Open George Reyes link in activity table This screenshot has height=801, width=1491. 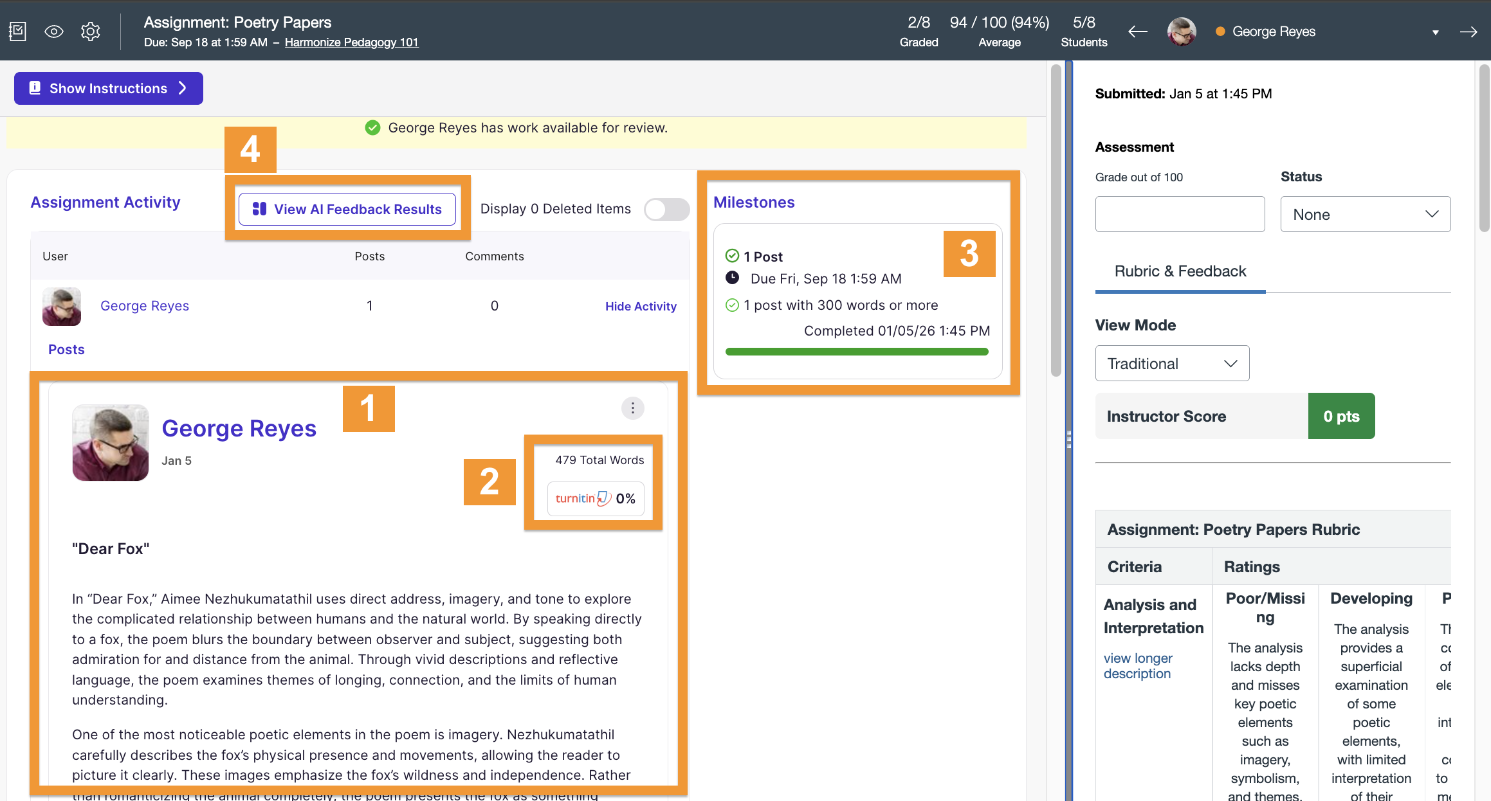[x=145, y=306]
